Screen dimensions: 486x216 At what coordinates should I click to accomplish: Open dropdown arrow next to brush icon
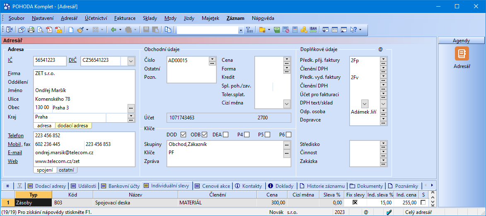(x=87, y=30)
